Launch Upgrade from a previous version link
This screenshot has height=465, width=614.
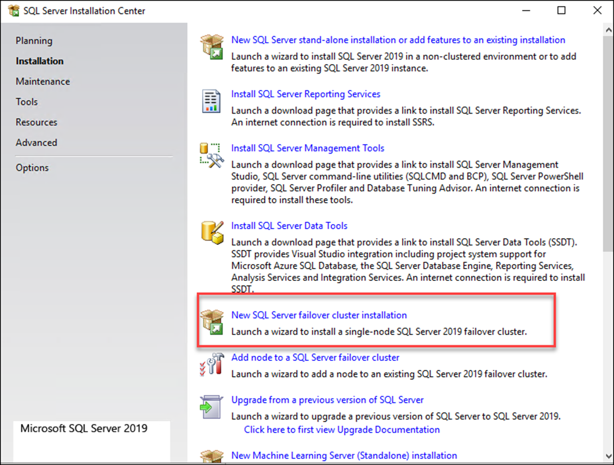(327, 400)
